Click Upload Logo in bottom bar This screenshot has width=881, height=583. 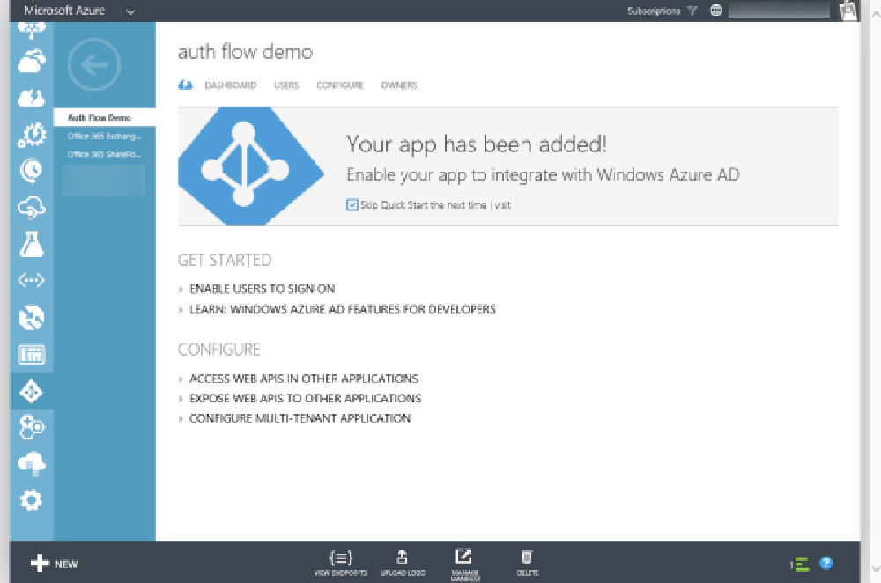(403, 564)
